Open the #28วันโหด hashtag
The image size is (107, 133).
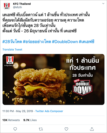(12, 42)
